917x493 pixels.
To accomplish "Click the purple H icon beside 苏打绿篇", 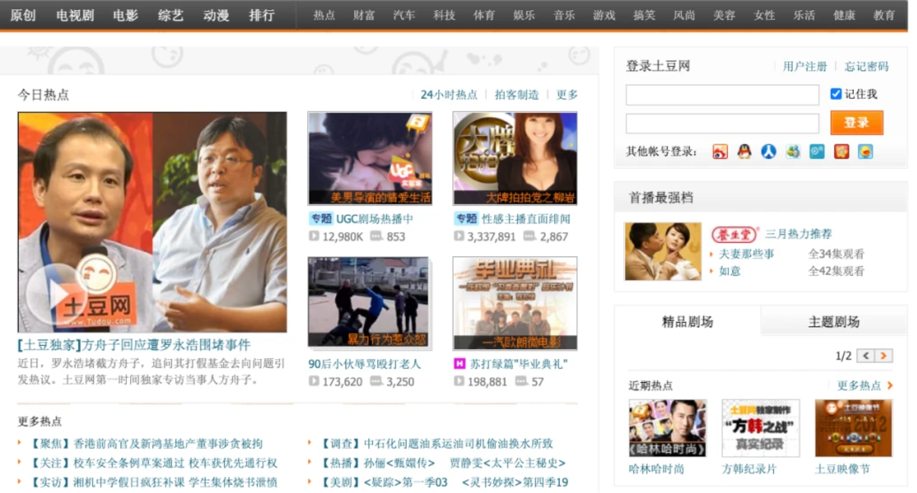I will (460, 364).
